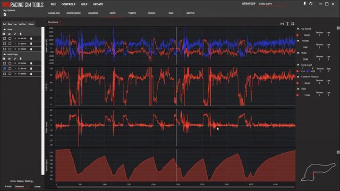Viewport: 340px width, 191px height.
Task: Click the blue rear Long. Load color swatch
Action: 308,71
